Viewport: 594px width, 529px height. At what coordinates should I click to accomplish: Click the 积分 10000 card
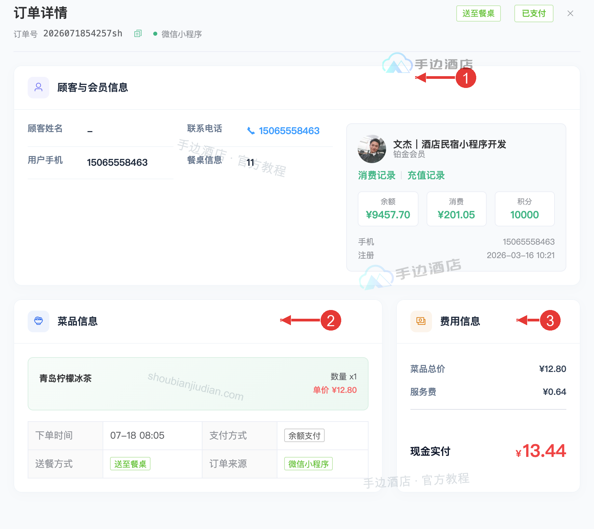click(524, 209)
